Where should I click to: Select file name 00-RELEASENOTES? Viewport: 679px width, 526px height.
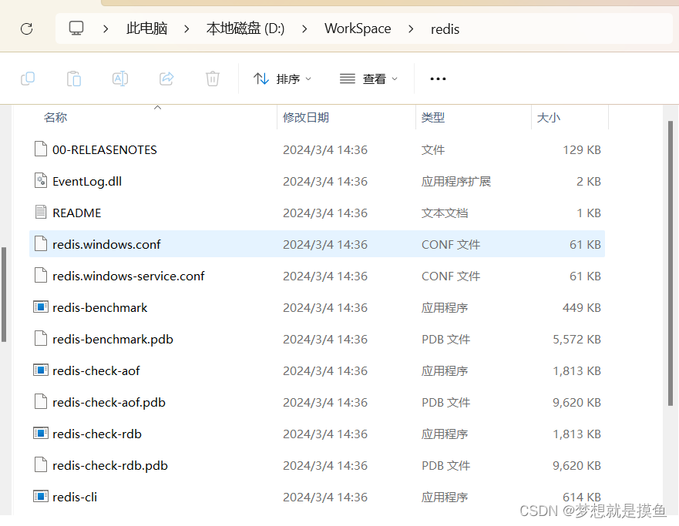(105, 149)
